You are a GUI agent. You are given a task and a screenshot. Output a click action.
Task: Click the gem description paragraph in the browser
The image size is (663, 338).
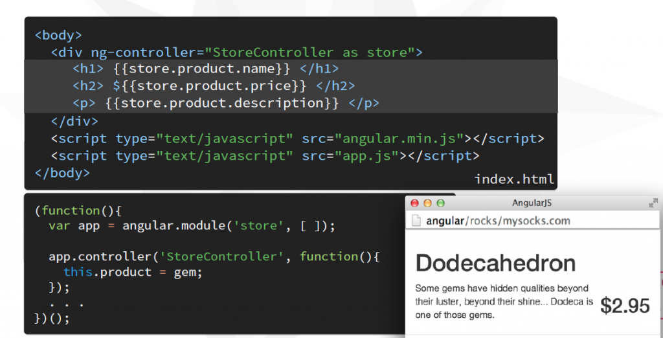[504, 302]
